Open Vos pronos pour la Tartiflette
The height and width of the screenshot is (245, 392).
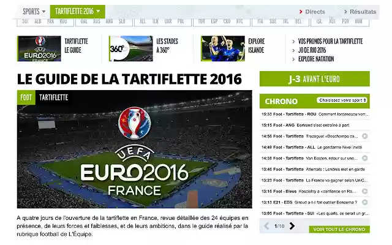(330, 41)
